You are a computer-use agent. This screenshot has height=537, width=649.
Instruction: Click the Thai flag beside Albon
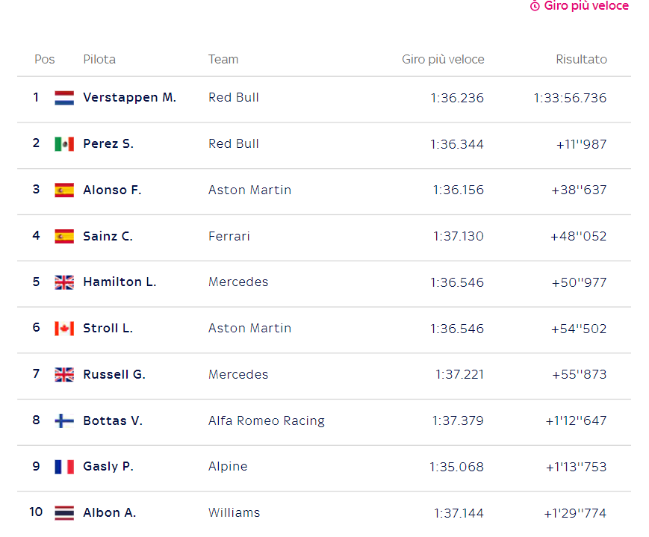click(64, 513)
